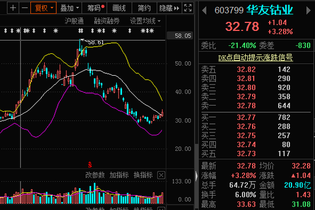Image resolution: width=315 pixels, height=210 pixels.
Task: Click 委差 value -830
Action: coord(303,45)
